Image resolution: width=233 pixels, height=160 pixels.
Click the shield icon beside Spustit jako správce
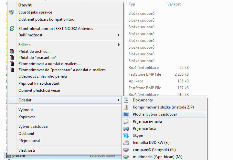pyautogui.click(x=12, y=12)
